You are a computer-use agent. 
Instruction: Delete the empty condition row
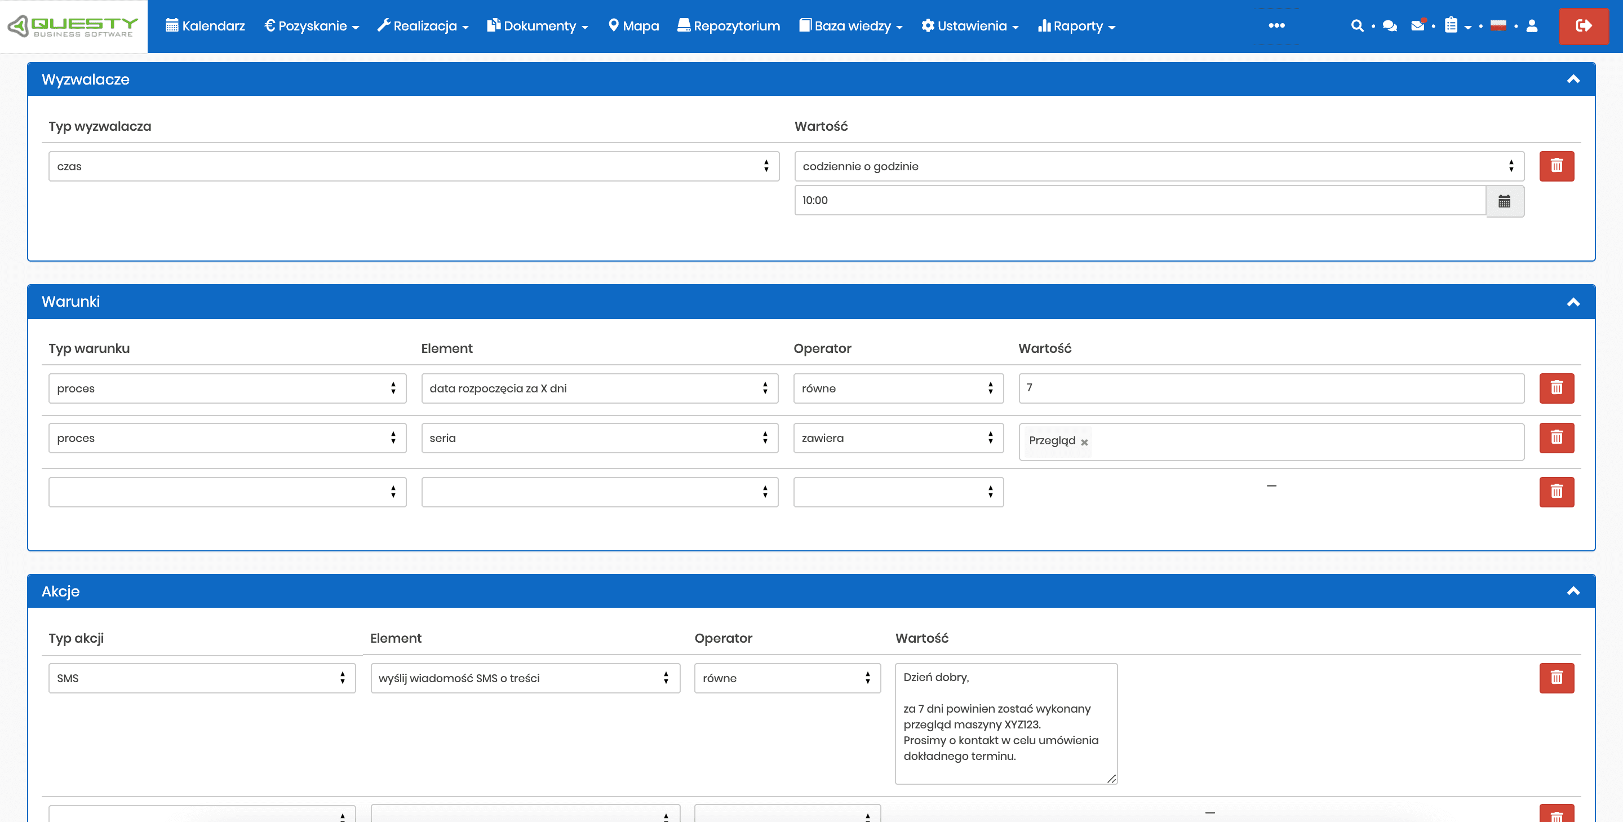pyautogui.click(x=1557, y=492)
